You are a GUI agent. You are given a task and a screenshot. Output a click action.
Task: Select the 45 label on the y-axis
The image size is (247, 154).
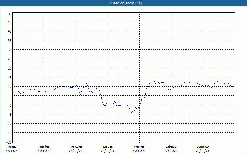(x=10, y=22)
